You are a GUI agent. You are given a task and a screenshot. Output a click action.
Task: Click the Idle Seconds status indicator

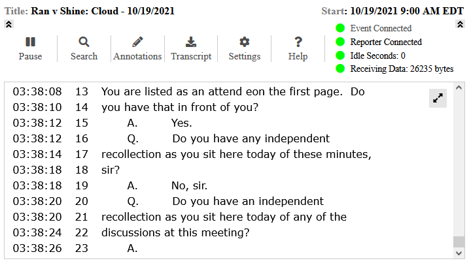point(340,55)
